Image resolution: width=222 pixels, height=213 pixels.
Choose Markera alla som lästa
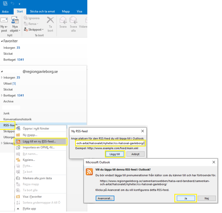click(x=37, y=178)
